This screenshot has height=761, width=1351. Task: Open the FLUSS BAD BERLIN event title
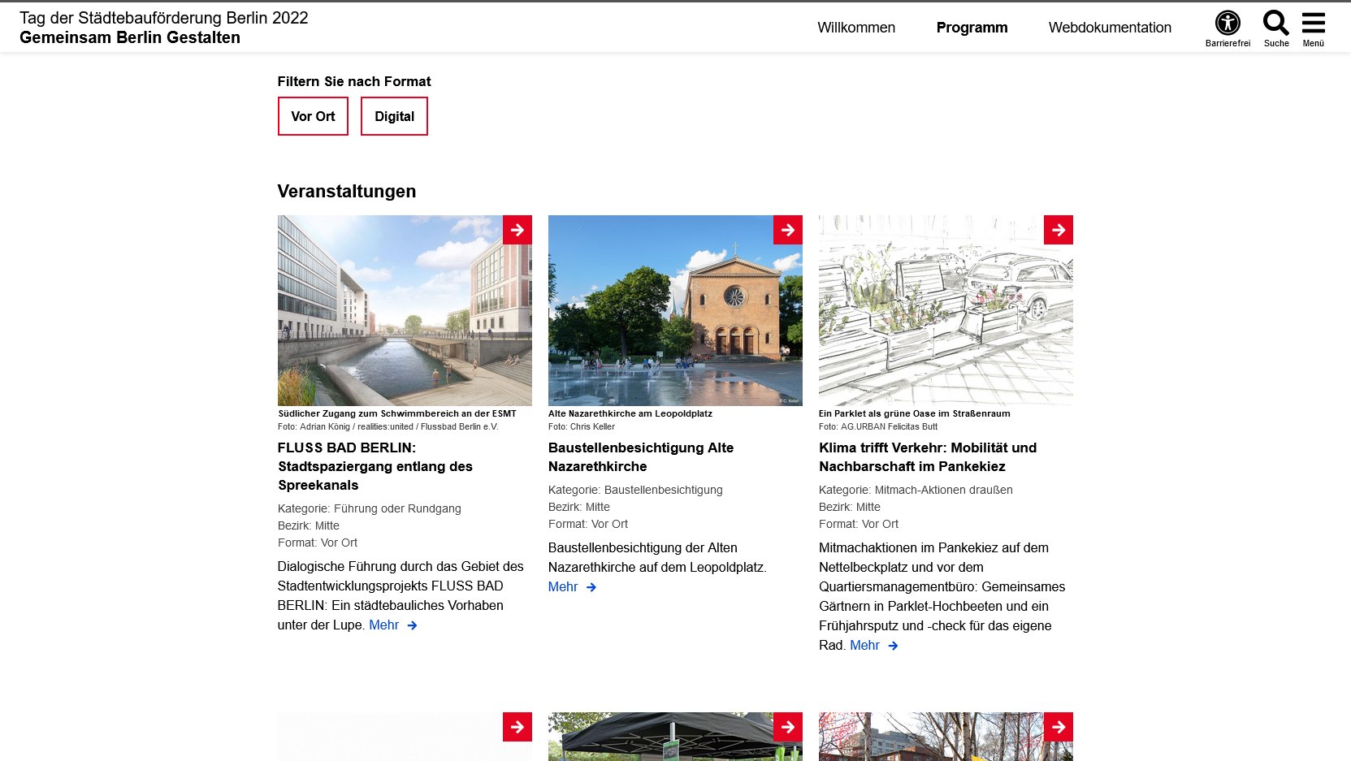375,466
